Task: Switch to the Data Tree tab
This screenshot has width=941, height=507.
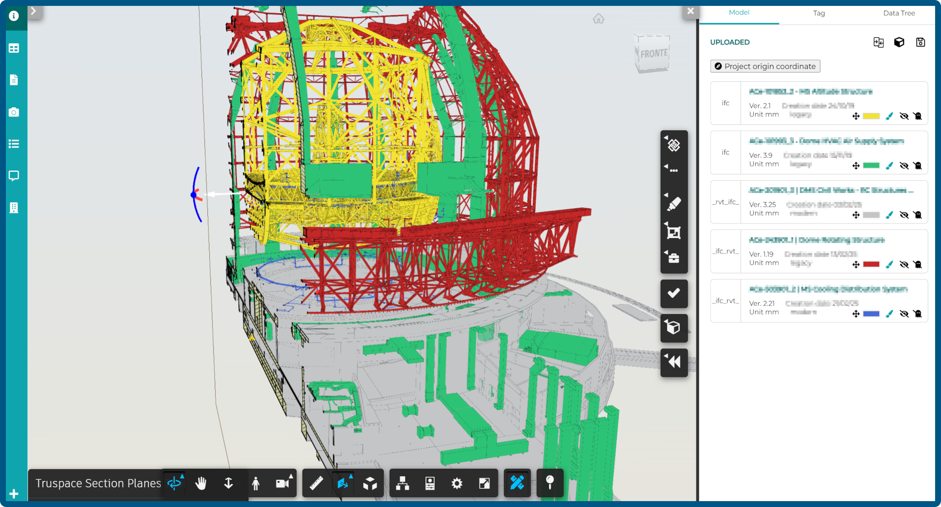Action: [x=899, y=13]
